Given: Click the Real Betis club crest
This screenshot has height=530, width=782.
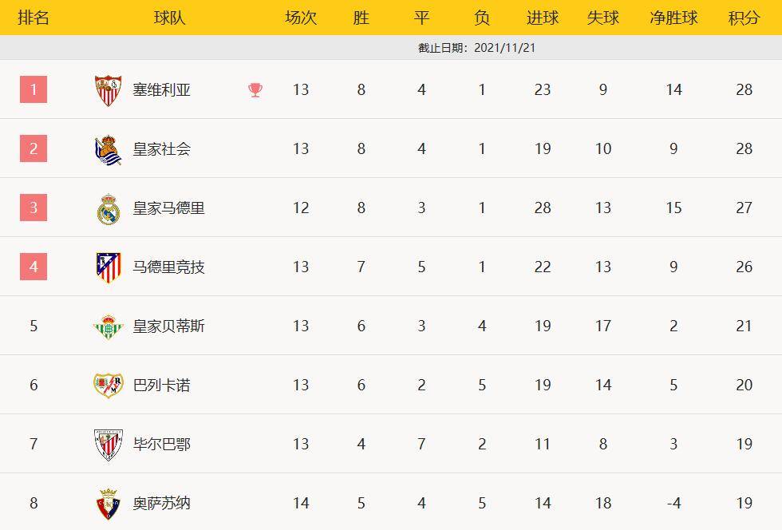Looking at the screenshot, I should click(x=109, y=326).
